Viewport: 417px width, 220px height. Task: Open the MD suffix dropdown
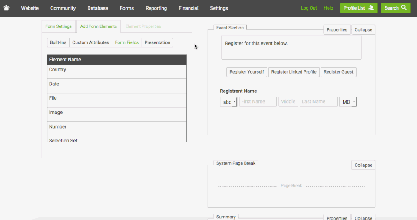click(x=348, y=102)
